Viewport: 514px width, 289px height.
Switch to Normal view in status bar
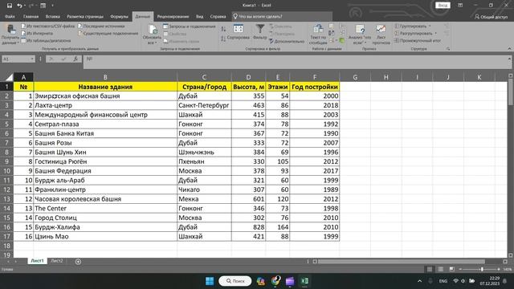coord(430,269)
